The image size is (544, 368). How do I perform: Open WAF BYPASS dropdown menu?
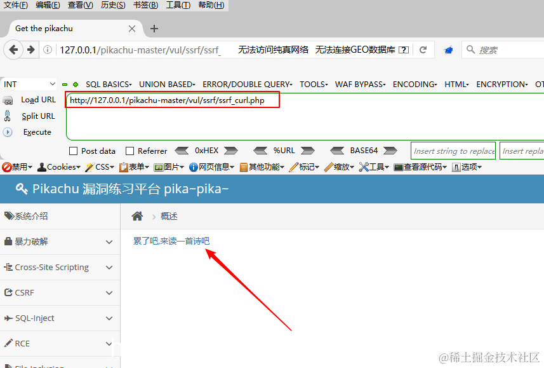coord(360,85)
